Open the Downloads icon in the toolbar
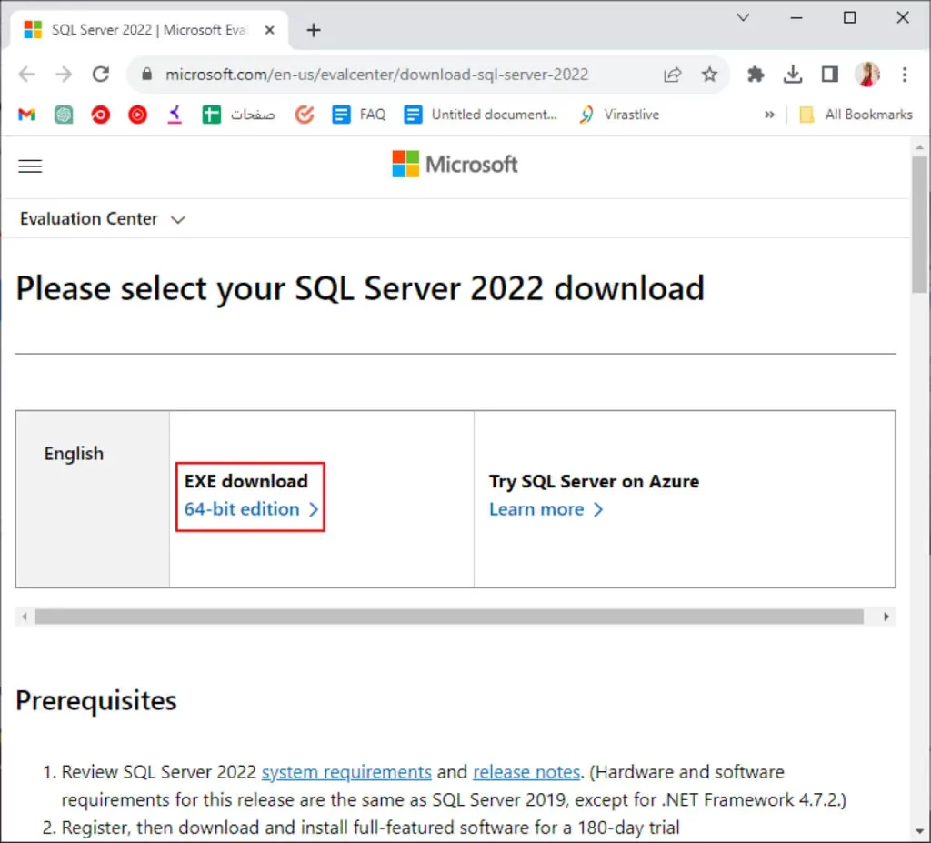Screen dimensions: 931x843 pos(793,75)
